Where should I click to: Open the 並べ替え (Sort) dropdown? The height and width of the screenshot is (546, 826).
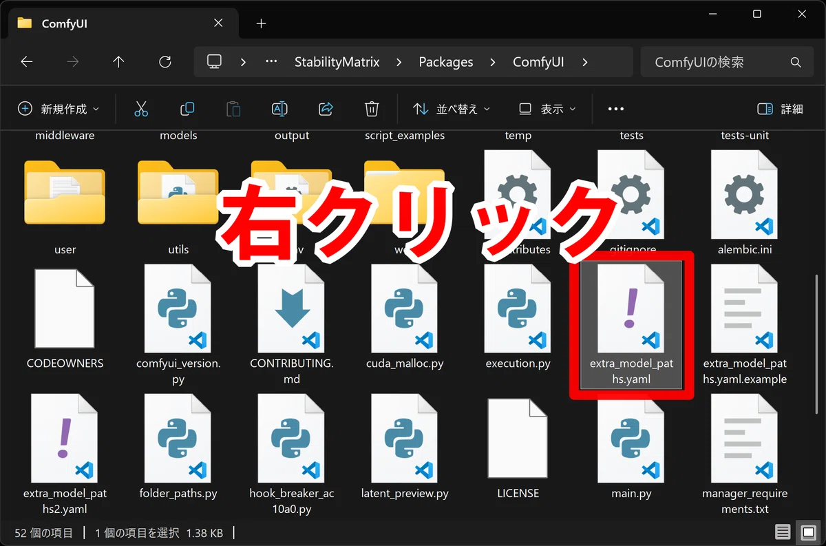452,109
